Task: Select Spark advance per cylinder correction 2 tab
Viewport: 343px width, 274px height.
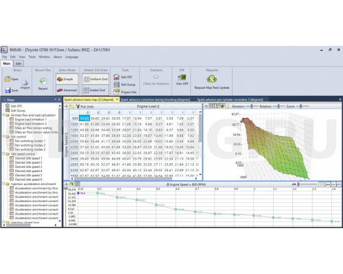Action: point(230,99)
